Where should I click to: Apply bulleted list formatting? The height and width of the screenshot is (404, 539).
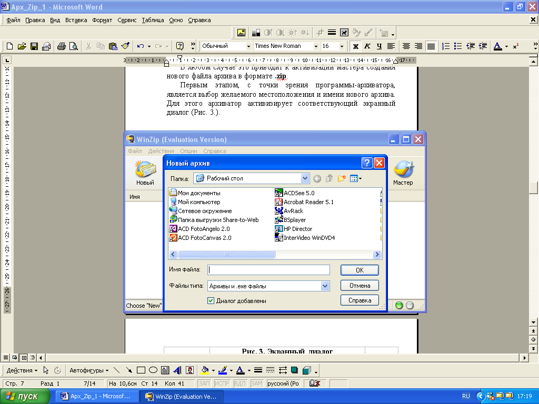click(458, 46)
